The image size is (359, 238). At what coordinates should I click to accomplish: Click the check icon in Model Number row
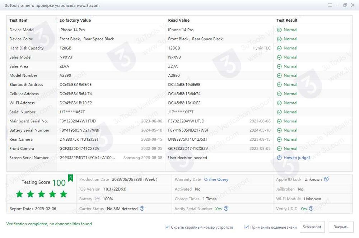coord(279,75)
